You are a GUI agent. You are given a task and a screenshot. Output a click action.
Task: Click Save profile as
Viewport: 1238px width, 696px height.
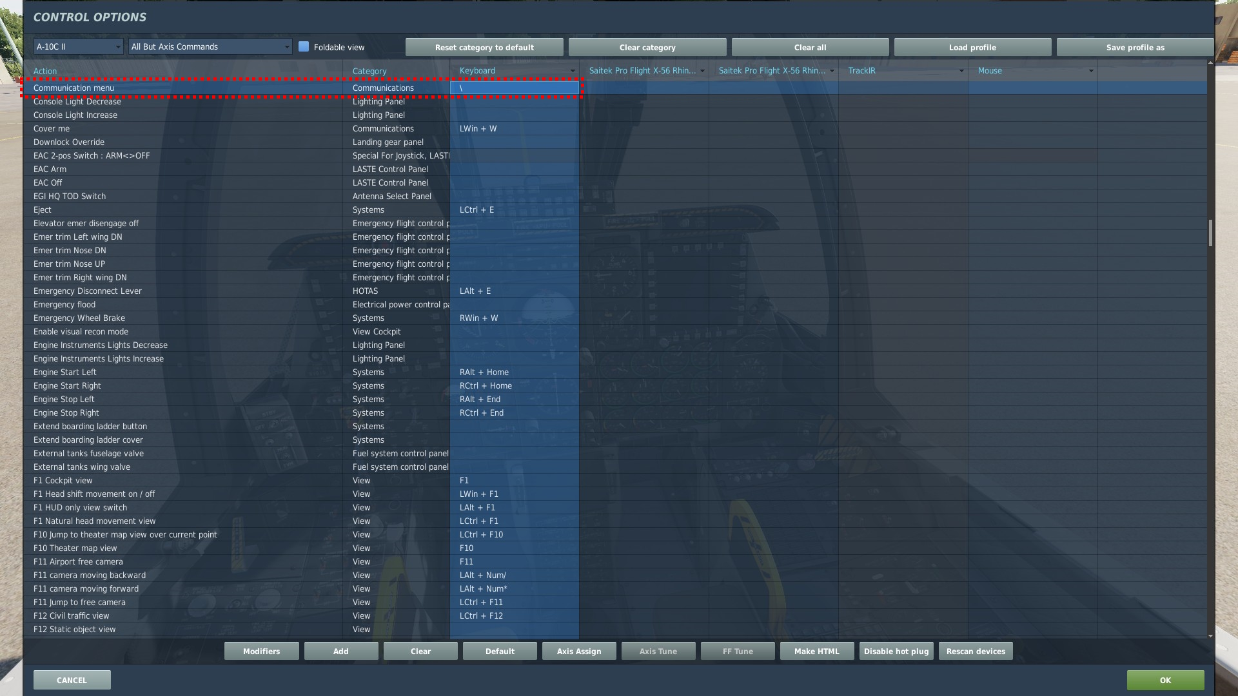(x=1135, y=47)
